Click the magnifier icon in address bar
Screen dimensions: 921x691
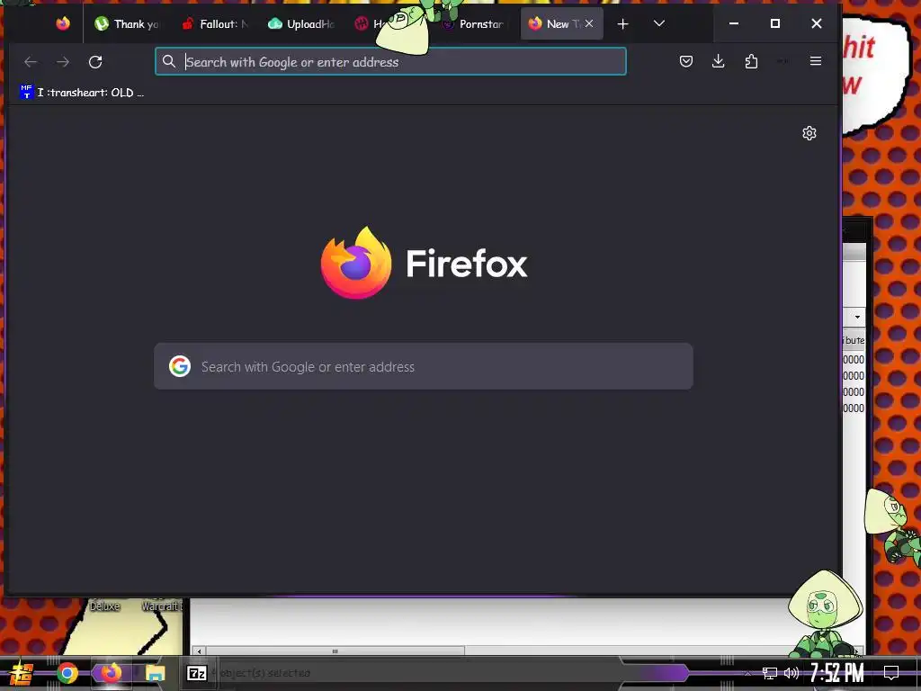tap(168, 61)
